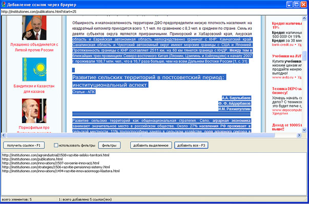This screenshot has height=204, width=309.
Task: Select the 1507-osvoenie-innovacij.html URL row
Action: 51,163
